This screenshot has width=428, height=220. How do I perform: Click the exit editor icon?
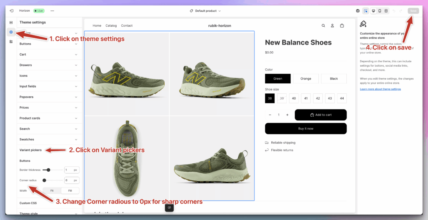(x=11, y=11)
